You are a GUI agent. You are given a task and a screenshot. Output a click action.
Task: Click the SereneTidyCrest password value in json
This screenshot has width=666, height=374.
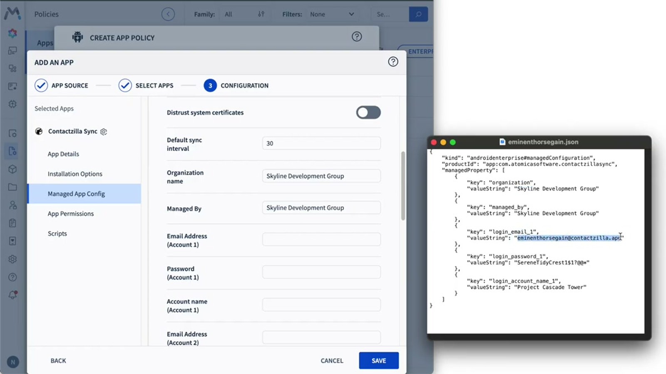coord(552,263)
